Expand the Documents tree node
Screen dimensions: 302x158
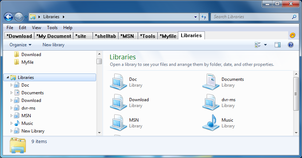[x=11, y=93]
